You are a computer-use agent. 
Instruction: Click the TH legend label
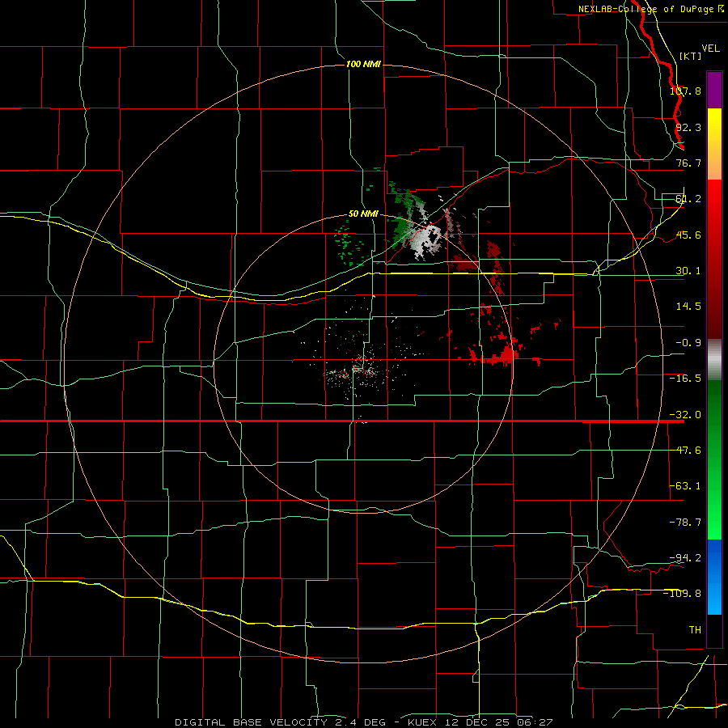695,629
